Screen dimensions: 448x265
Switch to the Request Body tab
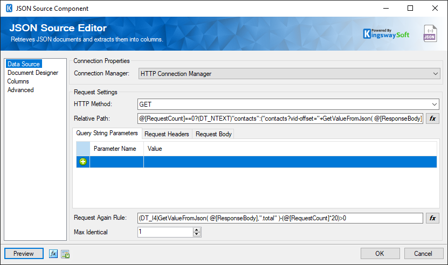point(213,134)
